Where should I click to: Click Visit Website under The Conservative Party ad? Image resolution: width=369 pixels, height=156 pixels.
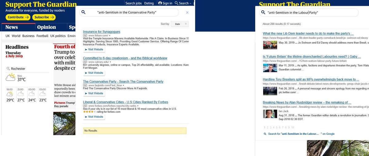94,93
